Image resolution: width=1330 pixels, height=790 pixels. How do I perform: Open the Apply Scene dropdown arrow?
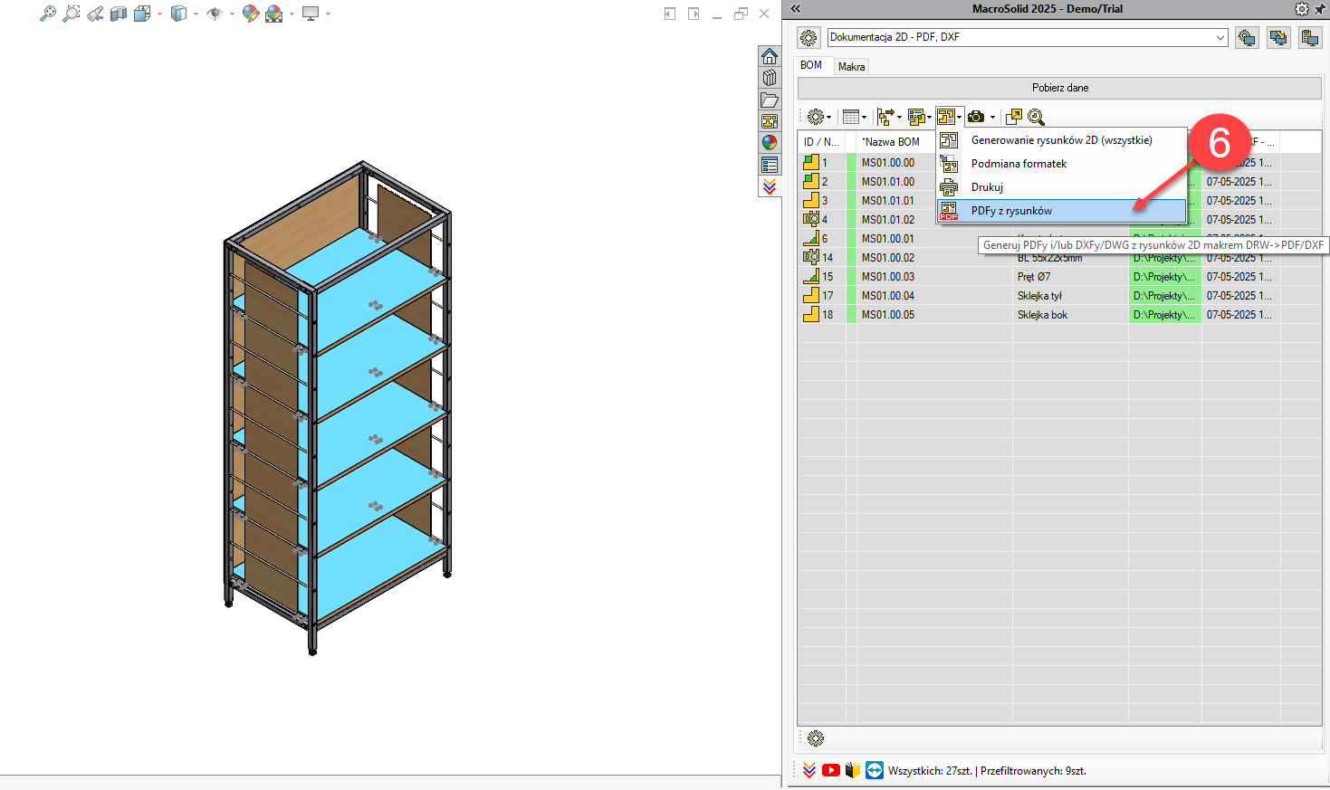pos(292,14)
